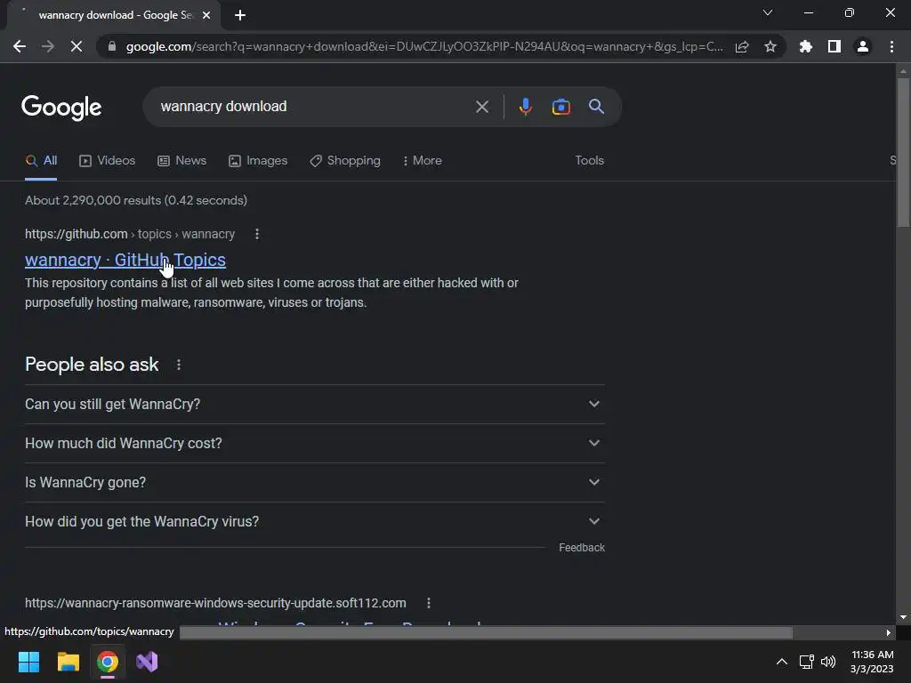Switch to the News tab
Screen dimensions: 911x683
click(181, 160)
